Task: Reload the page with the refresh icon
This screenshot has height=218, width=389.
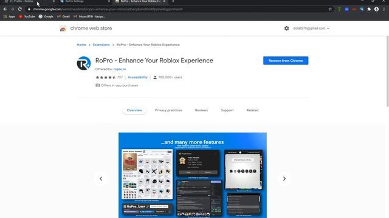Action: pyautogui.click(x=20, y=9)
